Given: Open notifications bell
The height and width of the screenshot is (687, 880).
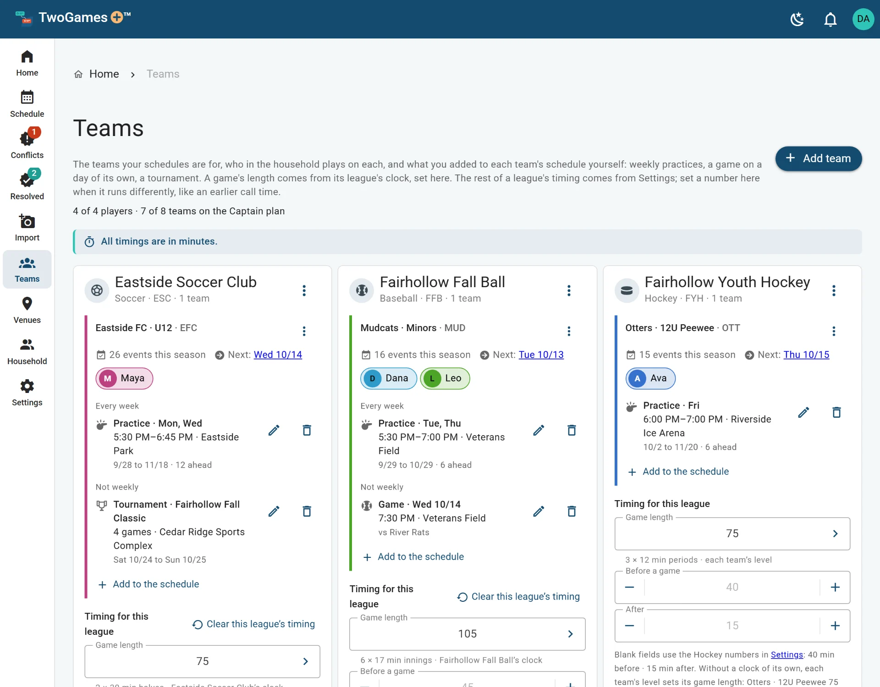Looking at the screenshot, I should tap(830, 19).
